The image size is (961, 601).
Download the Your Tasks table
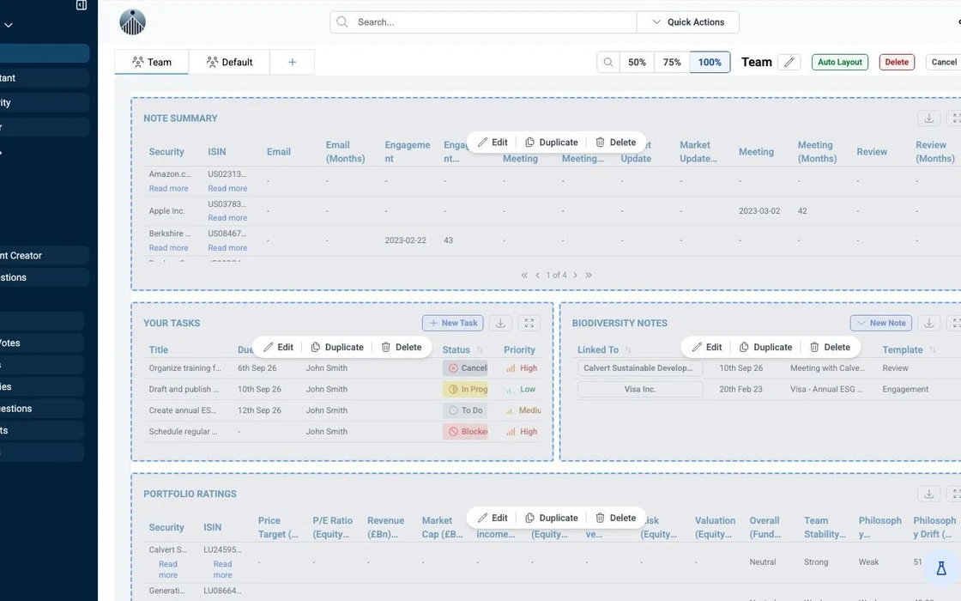pyautogui.click(x=501, y=323)
